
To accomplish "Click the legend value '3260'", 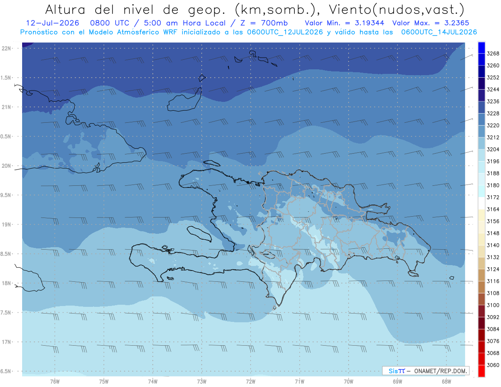I will (493, 66).
